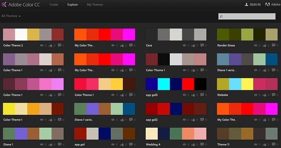Image resolution: width=281 pixels, height=148 pixels.
Task: Click the eye icon next to Theme 11
Action: coord(256,145)
